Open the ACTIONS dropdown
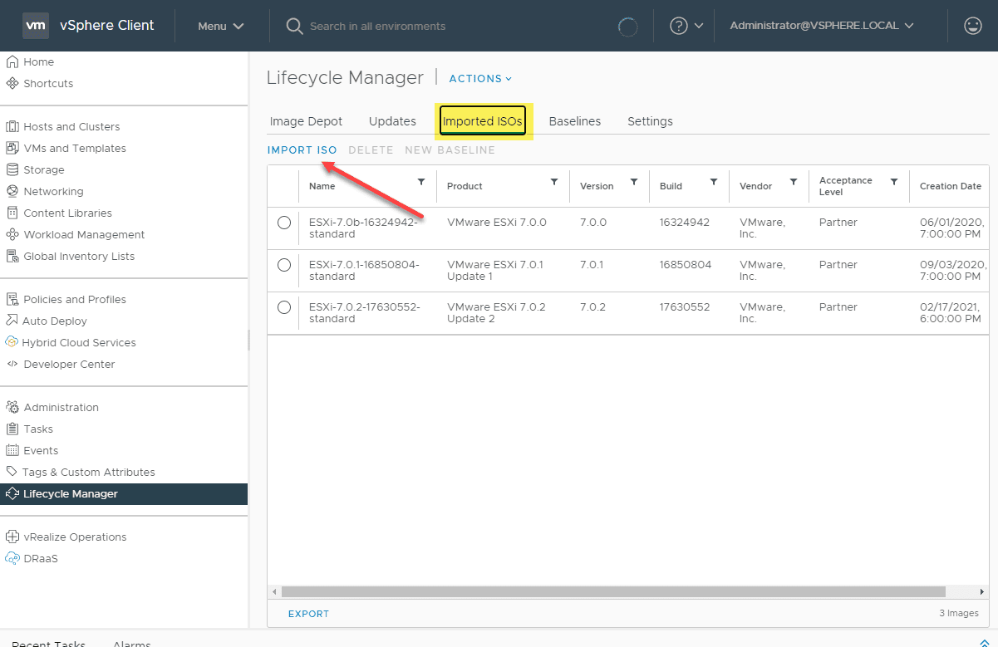This screenshot has width=998, height=647. point(480,78)
